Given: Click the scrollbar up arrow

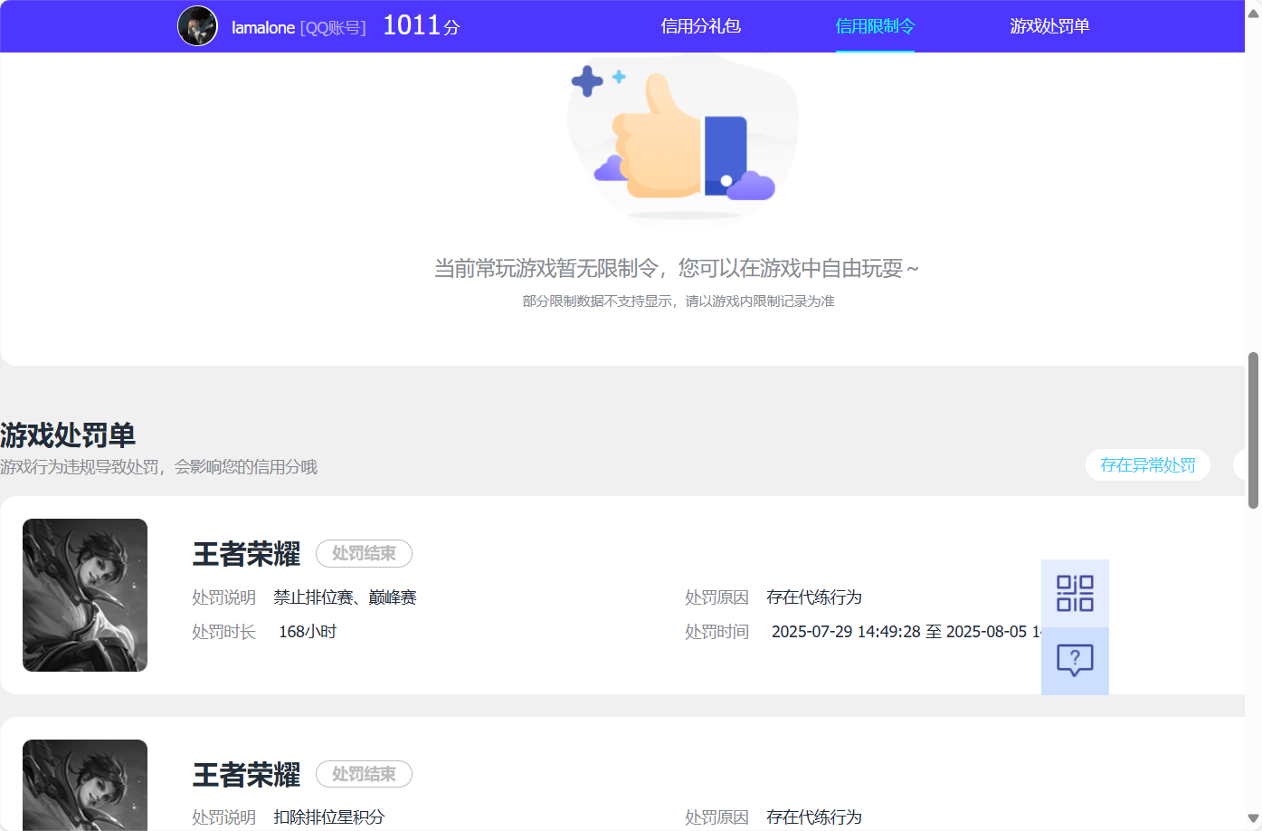Looking at the screenshot, I should point(1253,13).
